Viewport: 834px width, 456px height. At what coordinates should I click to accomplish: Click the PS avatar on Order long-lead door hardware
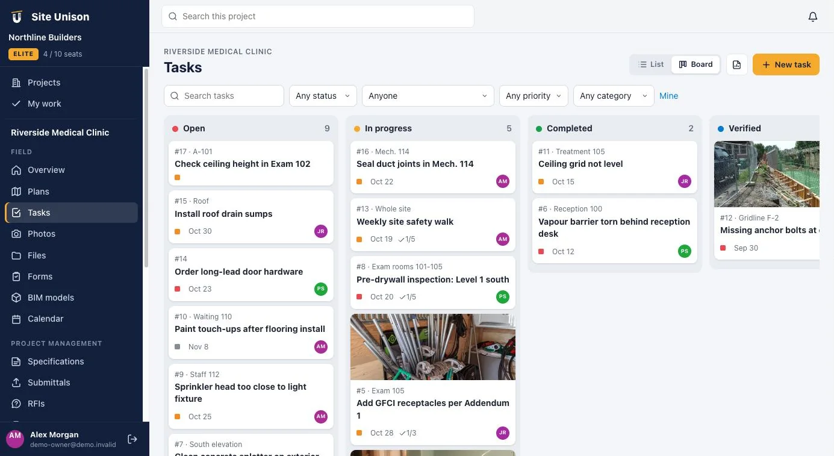point(321,289)
